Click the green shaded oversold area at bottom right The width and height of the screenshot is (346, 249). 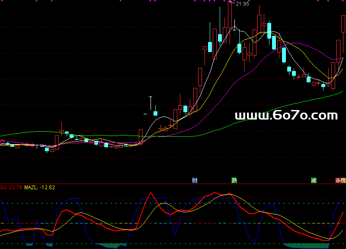(303, 246)
